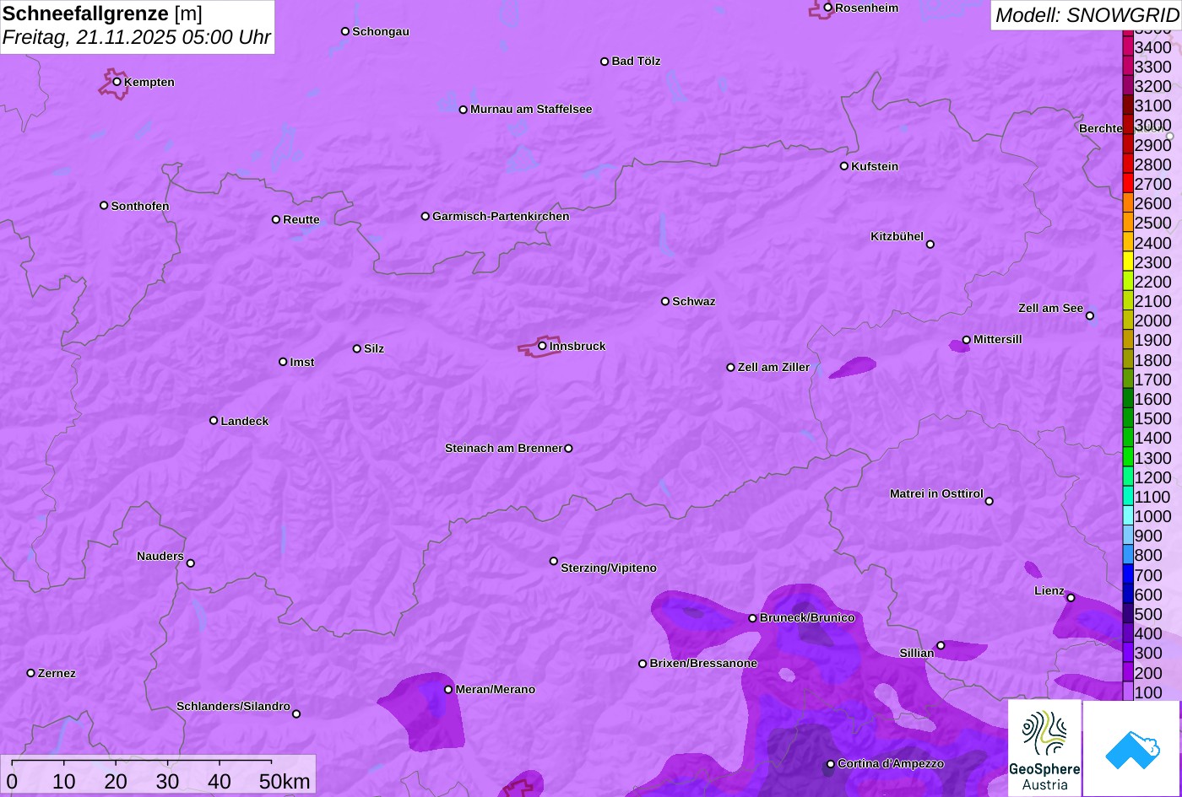Click legend value 100
The image size is (1182, 797).
1148,692
